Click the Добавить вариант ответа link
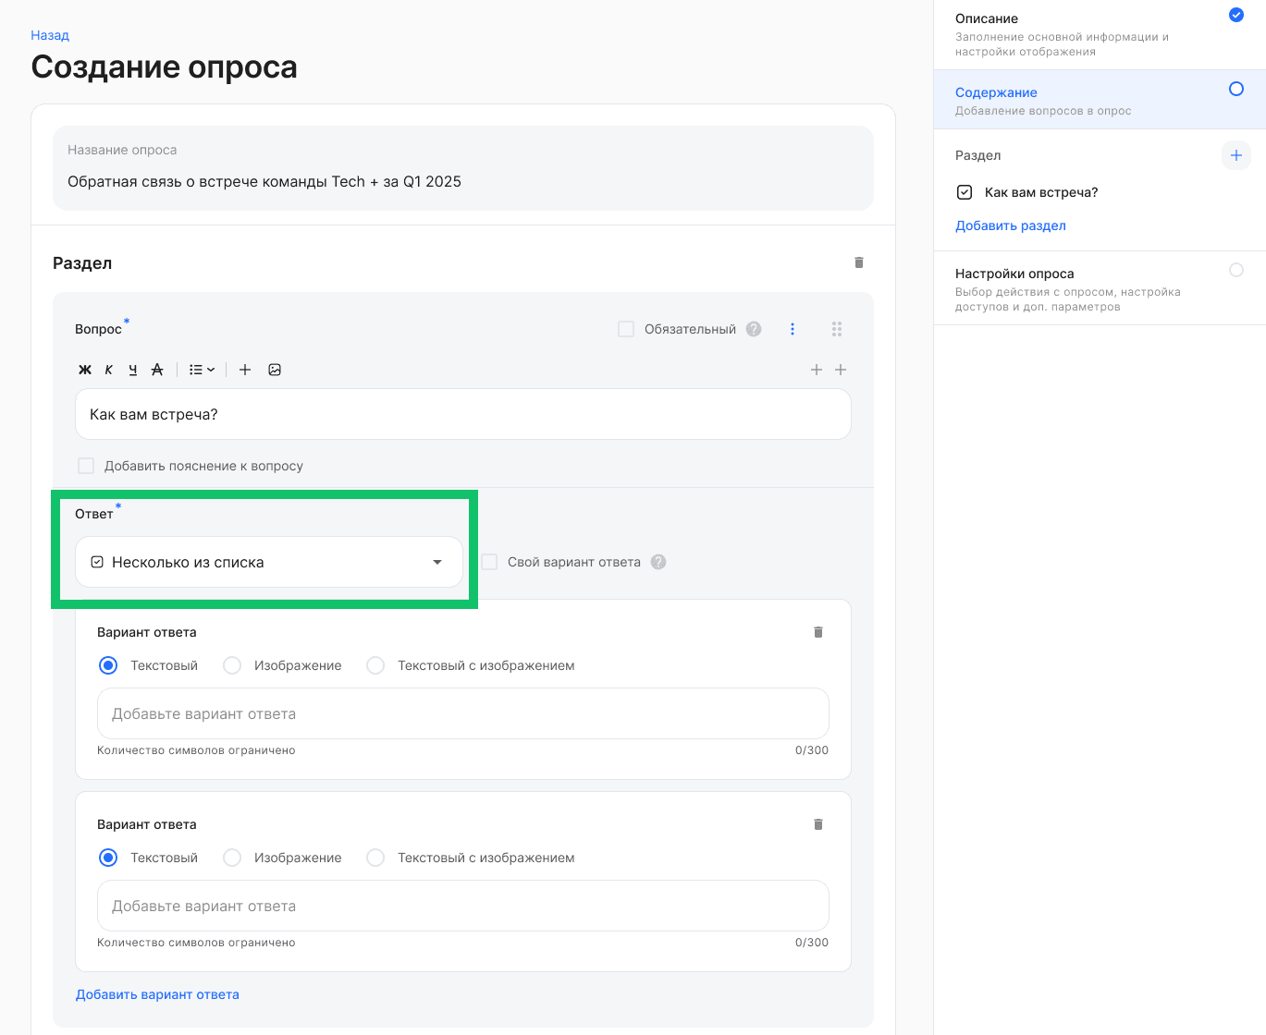 pos(157,993)
